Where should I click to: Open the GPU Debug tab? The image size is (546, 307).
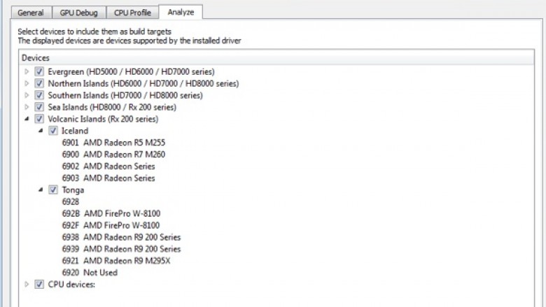(x=78, y=13)
